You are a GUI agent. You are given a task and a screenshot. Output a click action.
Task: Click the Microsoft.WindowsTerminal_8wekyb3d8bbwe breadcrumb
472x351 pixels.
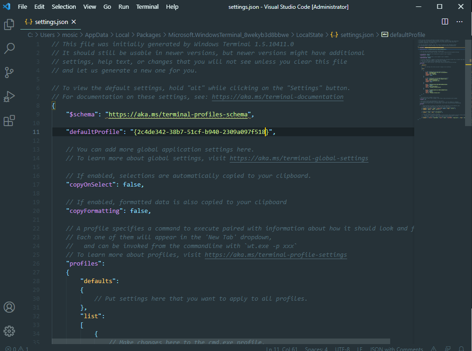coord(228,35)
